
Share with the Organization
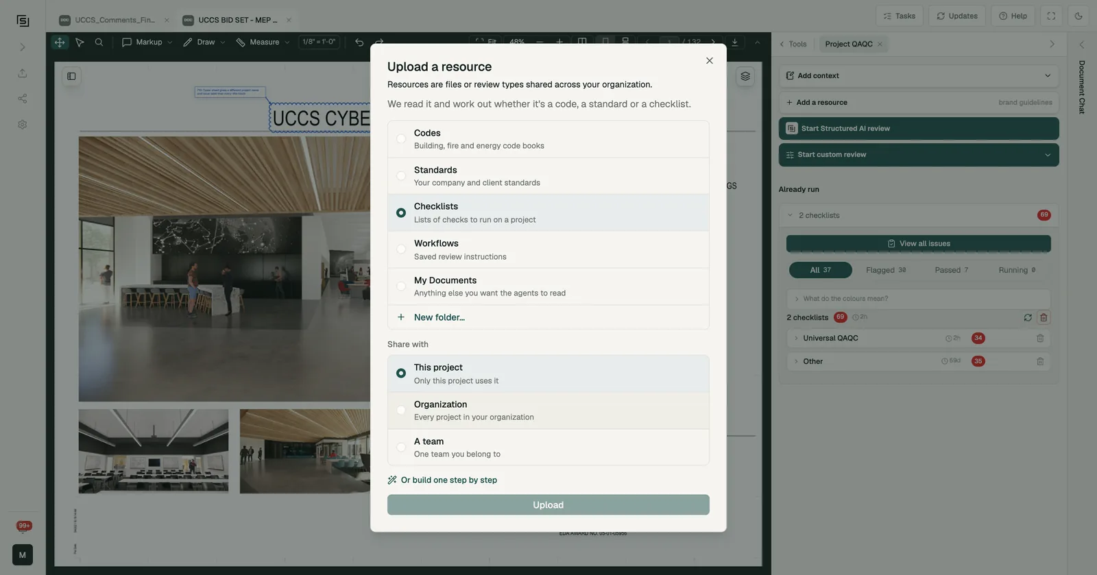coord(548,411)
